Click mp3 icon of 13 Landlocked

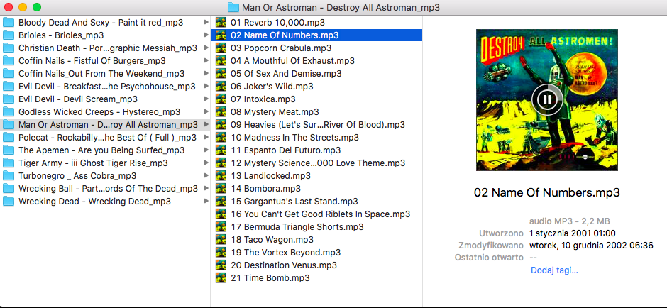pos(221,175)
